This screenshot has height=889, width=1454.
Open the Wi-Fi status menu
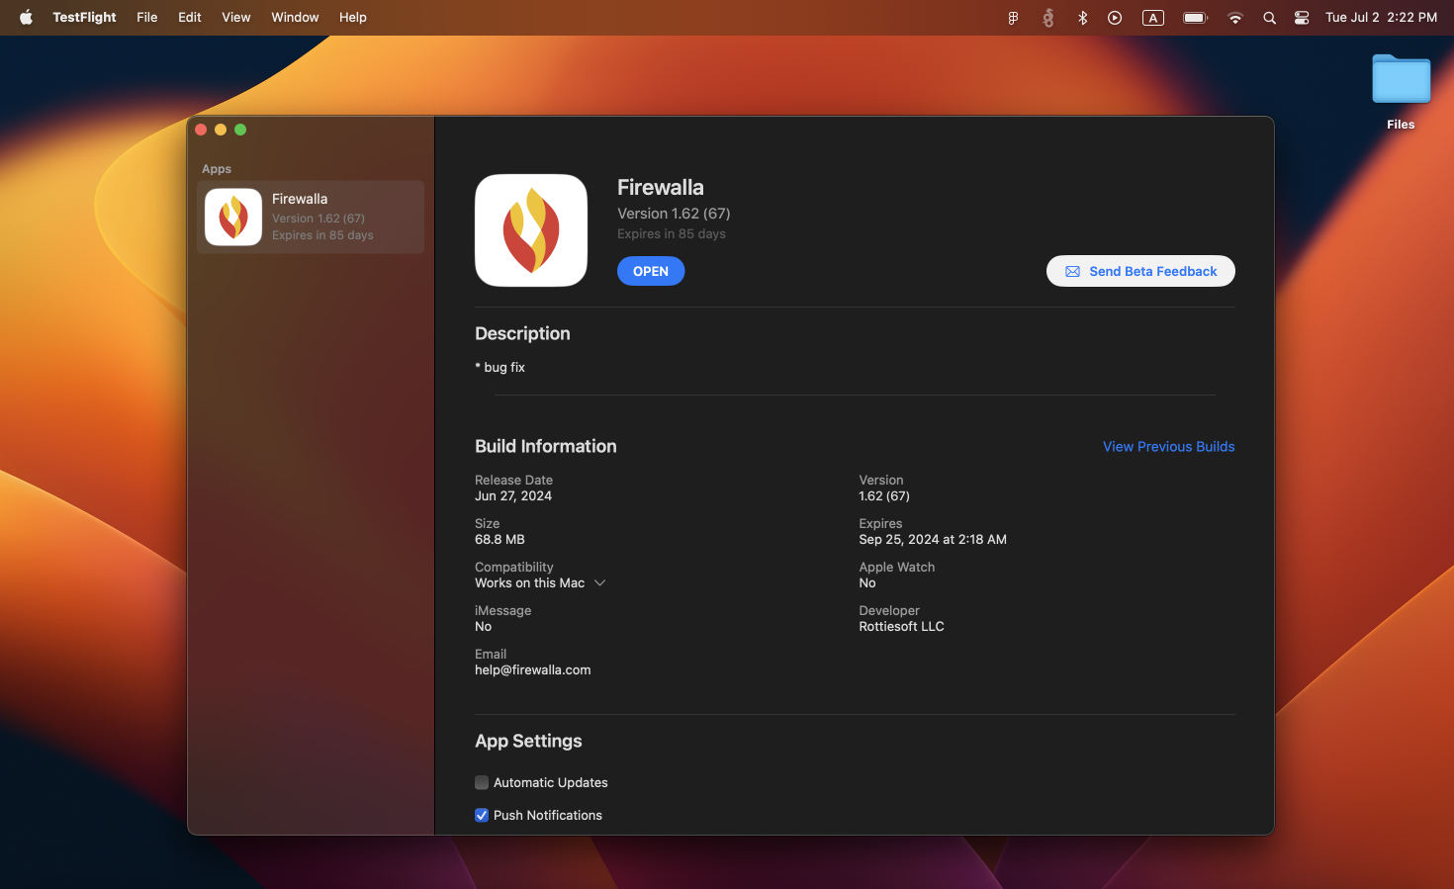[1235, 18]
